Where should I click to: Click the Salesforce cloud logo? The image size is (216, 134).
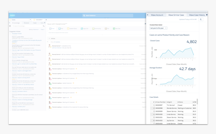click(x=12, y=15)
